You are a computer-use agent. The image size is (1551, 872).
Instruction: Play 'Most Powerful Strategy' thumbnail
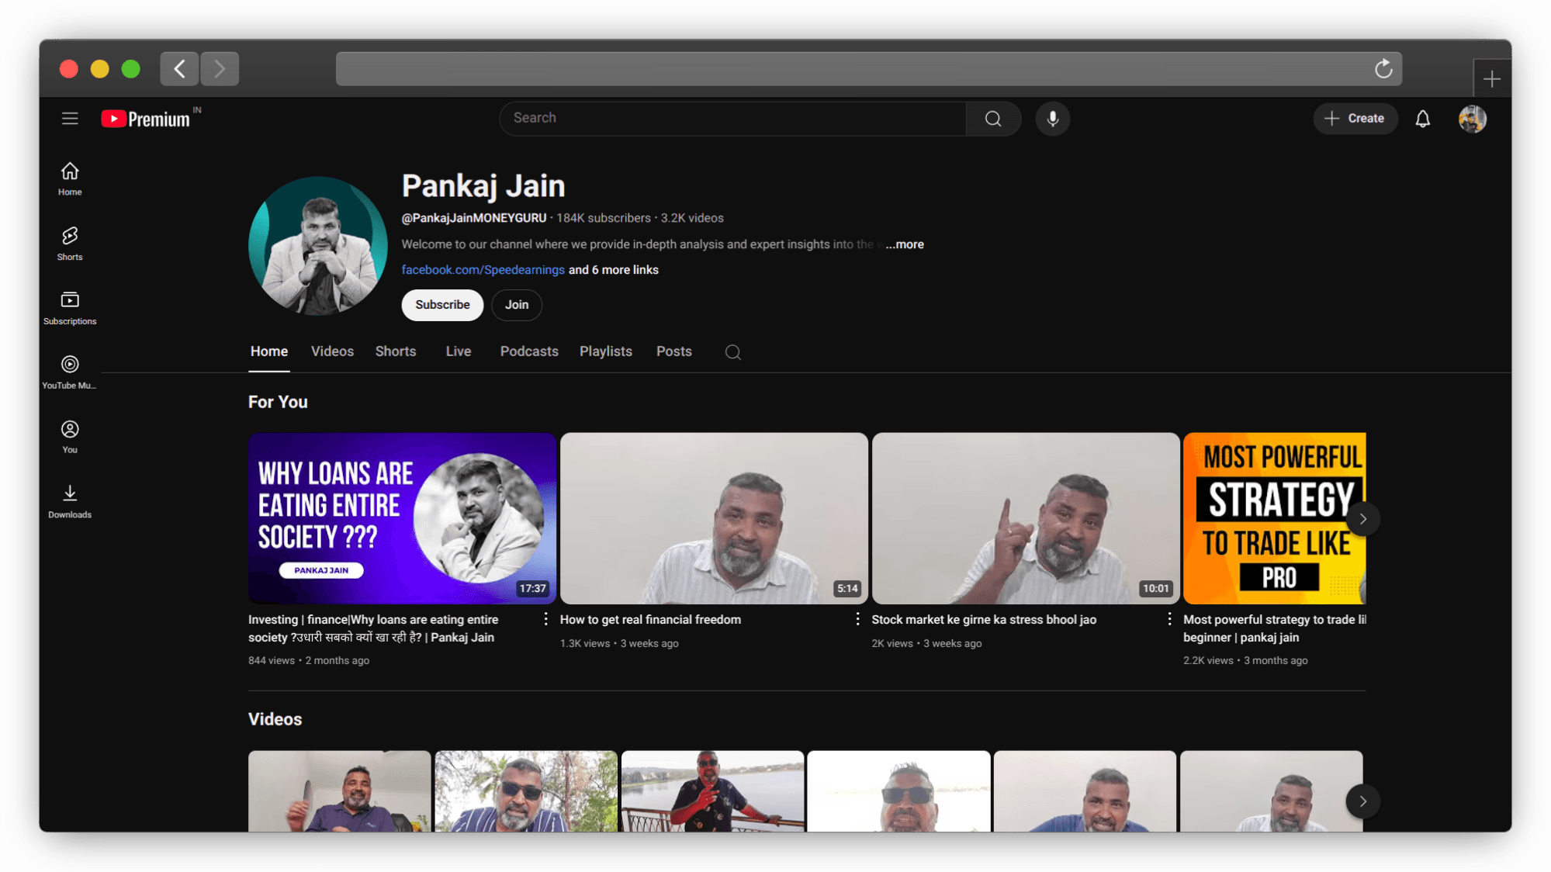[x=1274, y=518]
